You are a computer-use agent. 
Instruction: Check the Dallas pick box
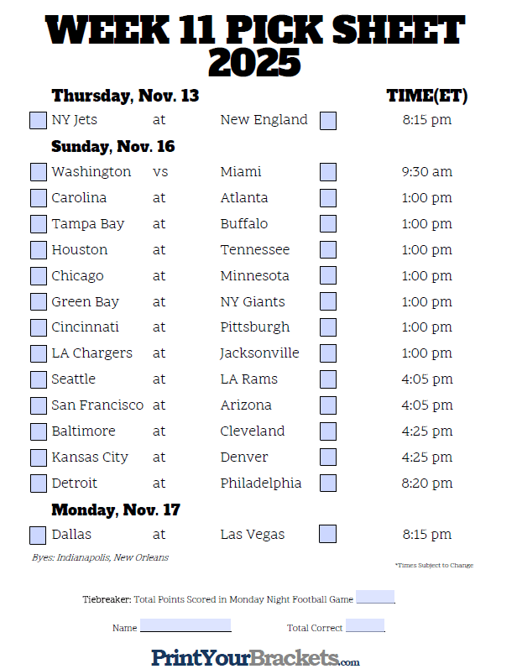click(x=38, y=536)
